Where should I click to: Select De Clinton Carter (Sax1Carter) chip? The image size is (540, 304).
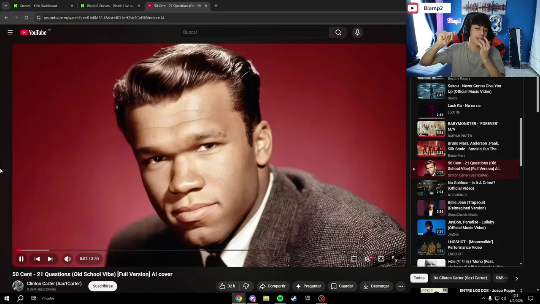pos(460,278)
